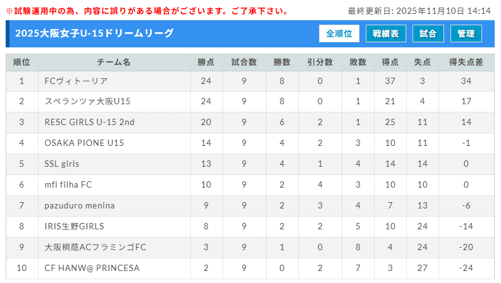Screen dimensions: 501x283
Task: Click the 管理 admin button
Action: pyautogui.click(x=466, y=34)
